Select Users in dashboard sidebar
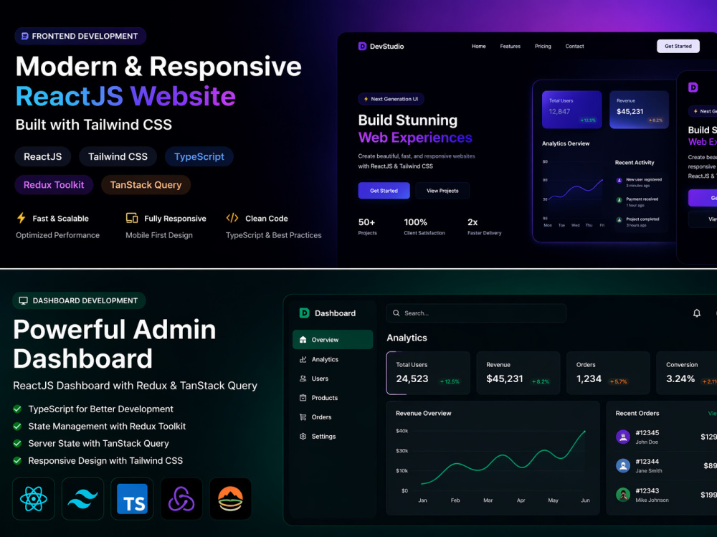The height and width of the screenshot is (537, 717). coord(333,379)
